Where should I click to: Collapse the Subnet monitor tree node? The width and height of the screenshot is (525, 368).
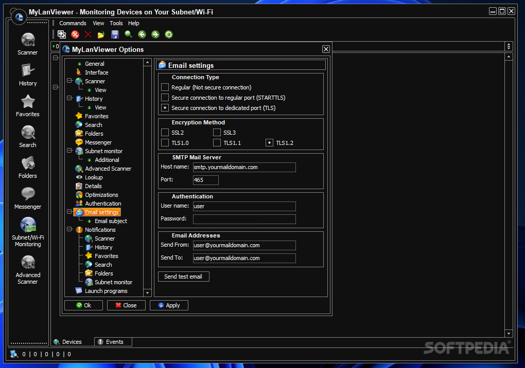(x=69, y=151)
